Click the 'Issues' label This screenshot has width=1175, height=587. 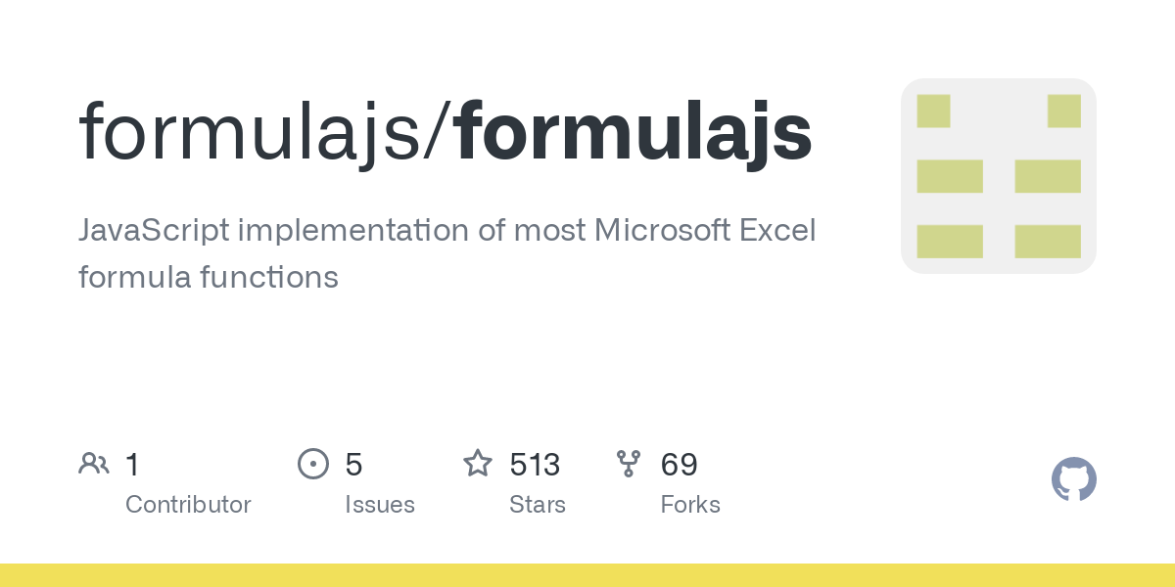tap(380, 505)
